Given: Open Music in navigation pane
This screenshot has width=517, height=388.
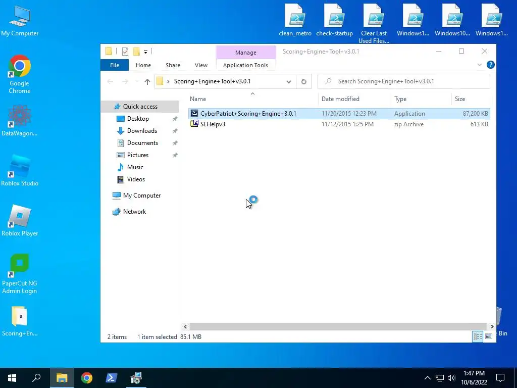Looking at the screenshot, I should click(x=135, y=167).
